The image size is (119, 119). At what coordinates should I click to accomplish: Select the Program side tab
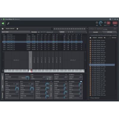pos(3,95)
